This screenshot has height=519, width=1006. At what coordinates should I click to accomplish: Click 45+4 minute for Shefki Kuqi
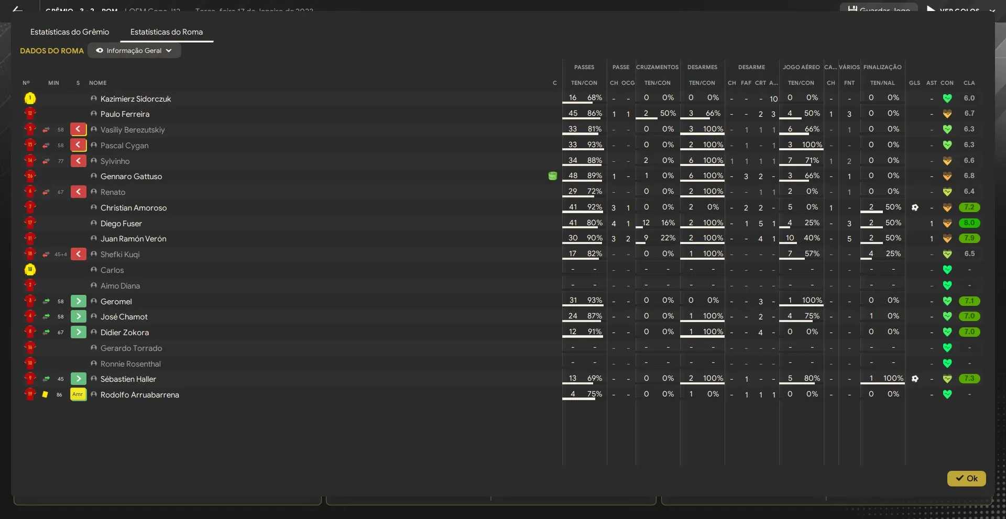pyautogui.click(x=61, y=255)
